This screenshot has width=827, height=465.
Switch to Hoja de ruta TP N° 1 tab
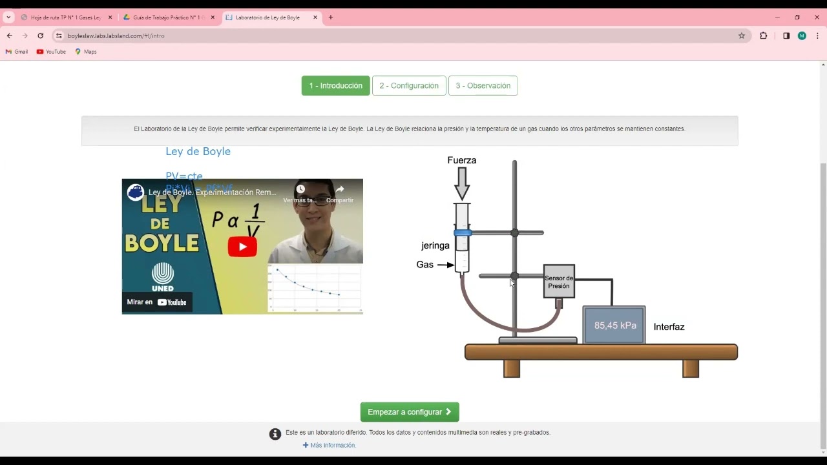(65, 17)
